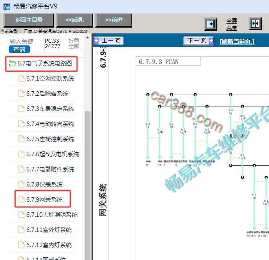Click the double-arrow collapse panel icon

point(255,24)
